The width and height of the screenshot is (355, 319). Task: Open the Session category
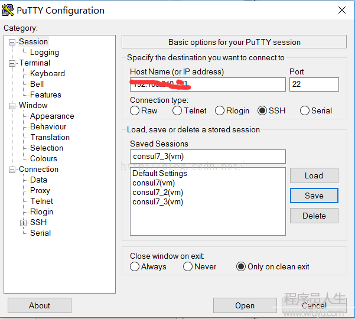pos(33,42)
